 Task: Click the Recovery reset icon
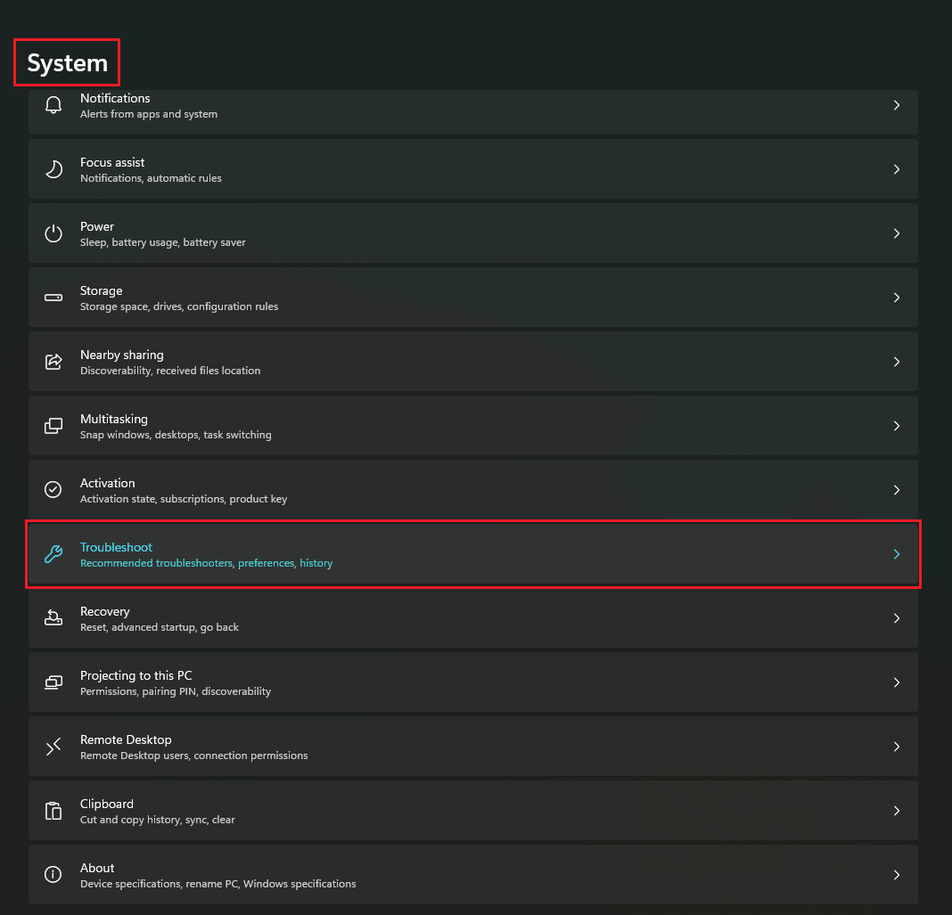(53, 617)
